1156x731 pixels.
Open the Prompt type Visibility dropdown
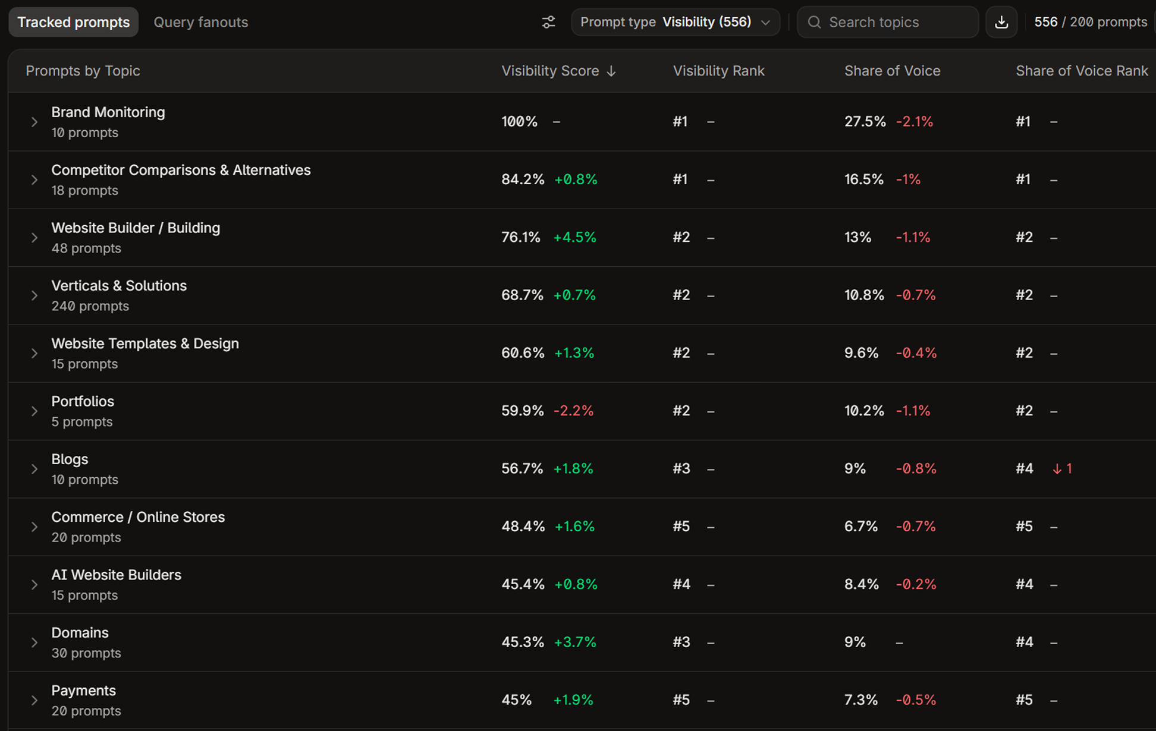[676, 22]
